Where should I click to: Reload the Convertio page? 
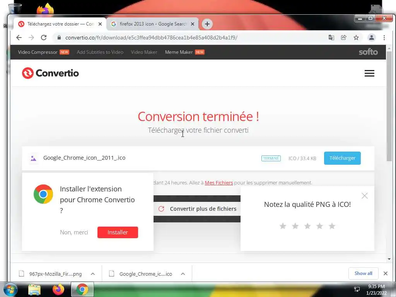[x=44, y=38]
